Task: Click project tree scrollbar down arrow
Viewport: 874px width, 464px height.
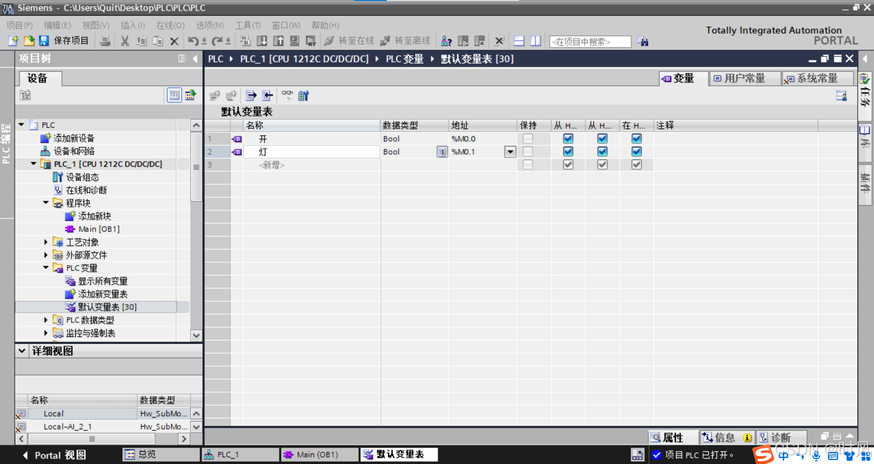Action: (x=196, y=335)
